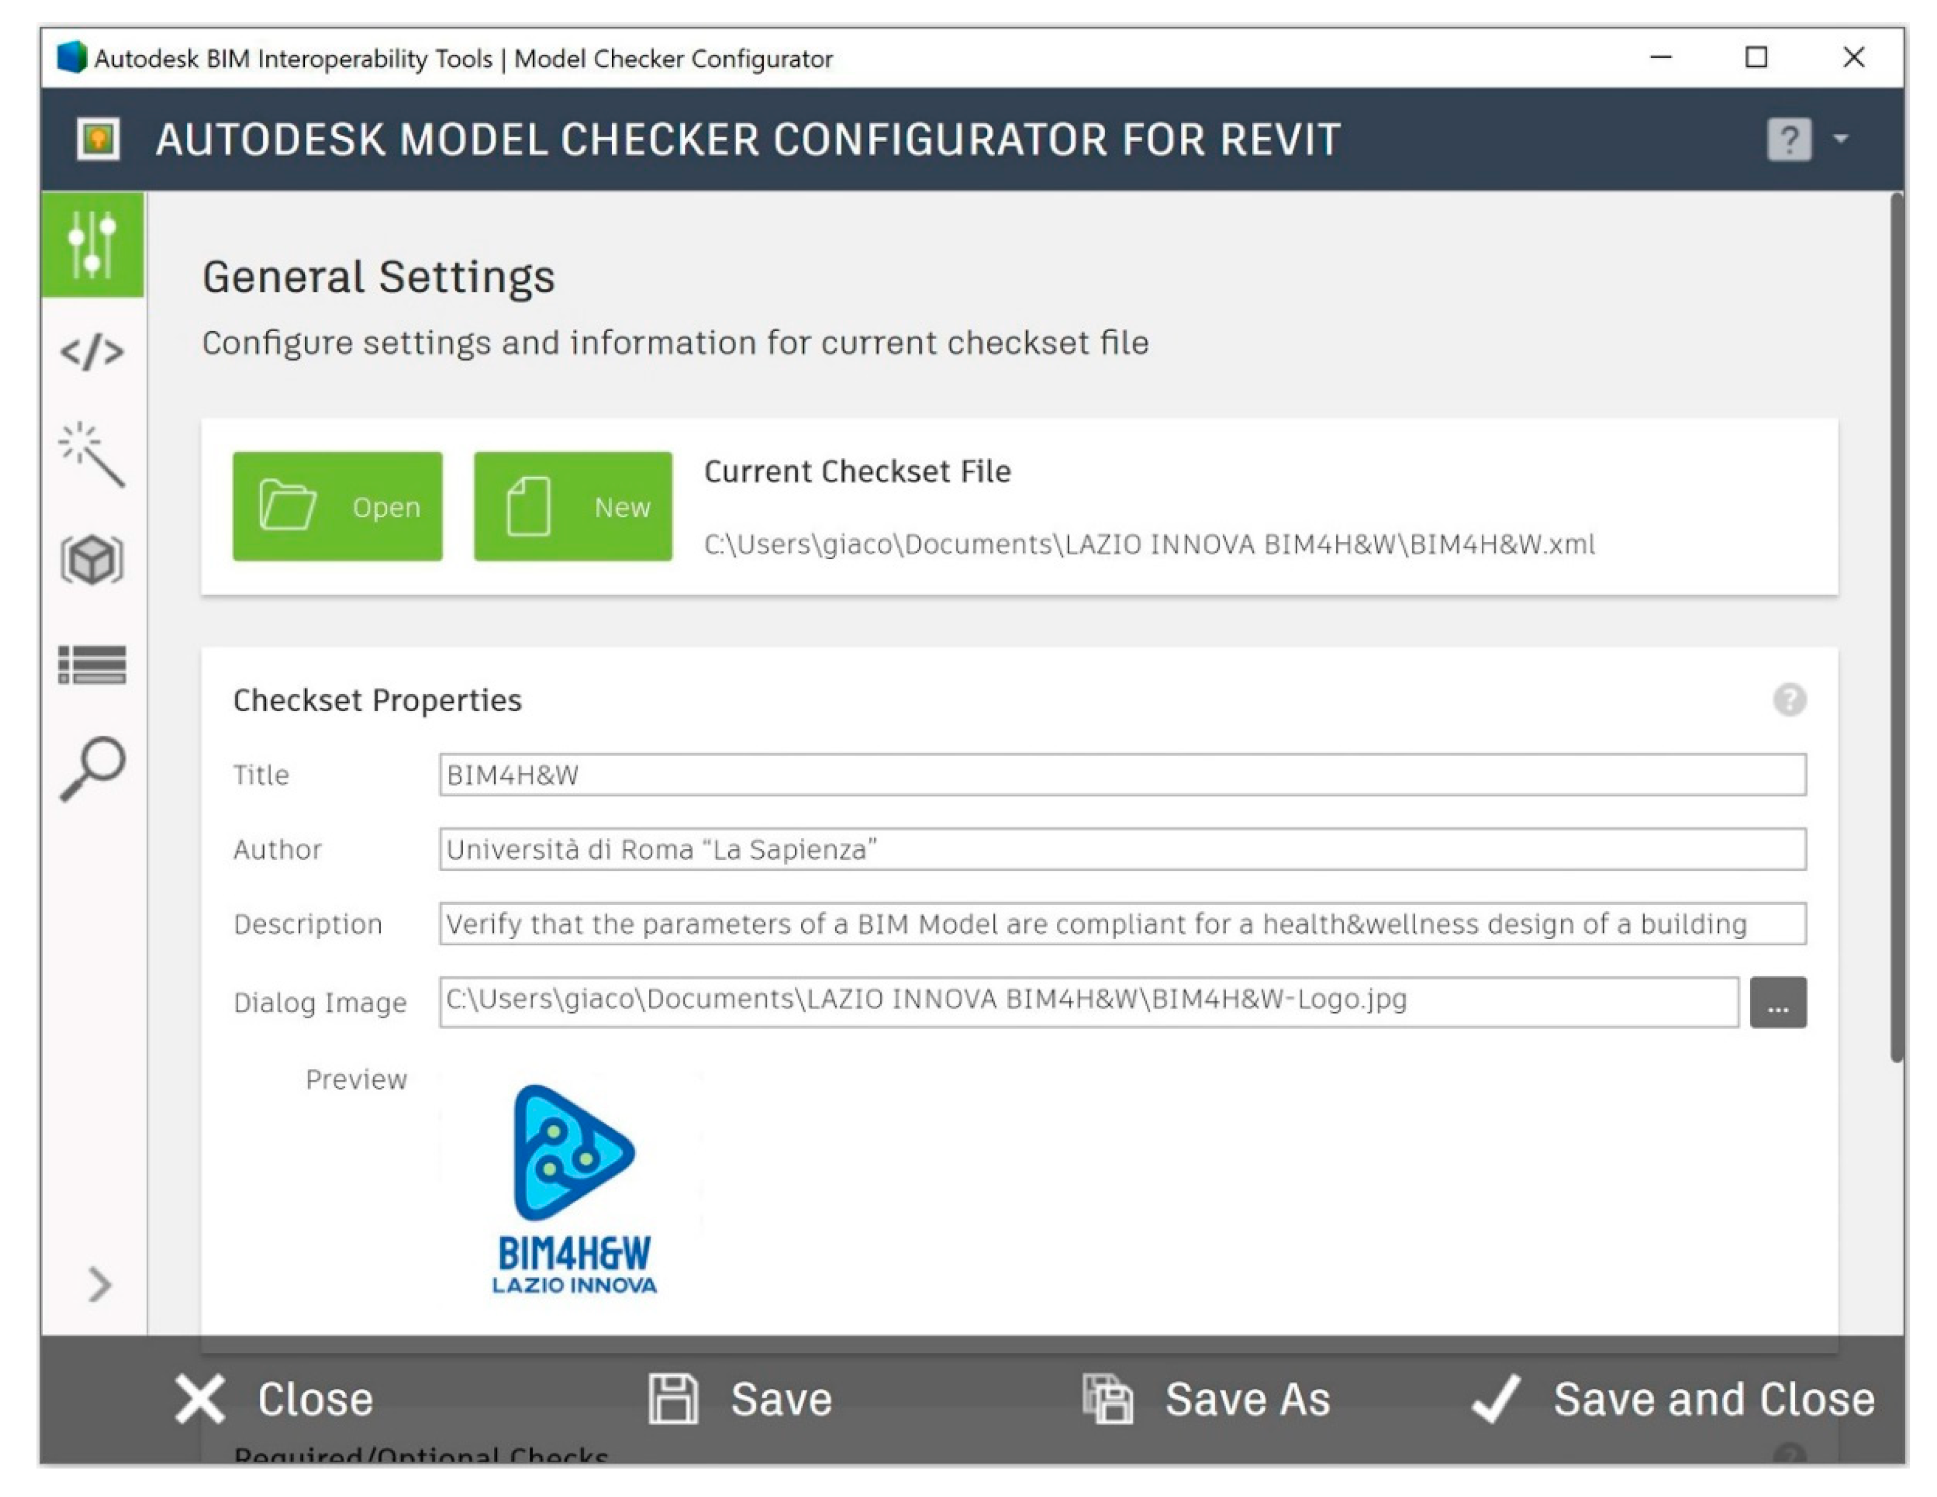This screenshot has height=1497, width=1937.
Task: Open the code brackets sidebar section
Action: pos(92,352)
